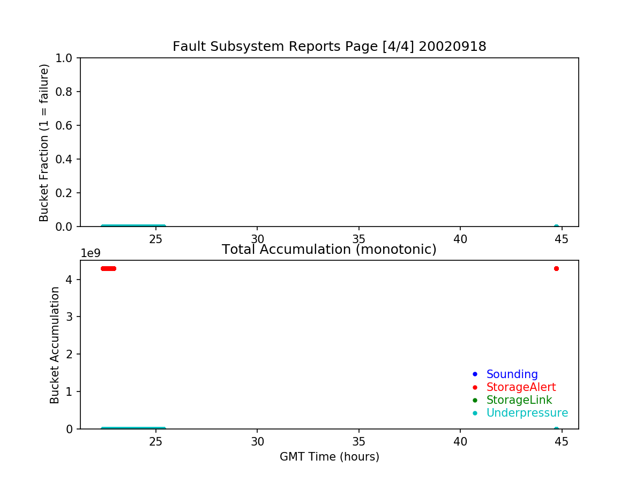Click the 1e9 exponent label

(90, 254)
